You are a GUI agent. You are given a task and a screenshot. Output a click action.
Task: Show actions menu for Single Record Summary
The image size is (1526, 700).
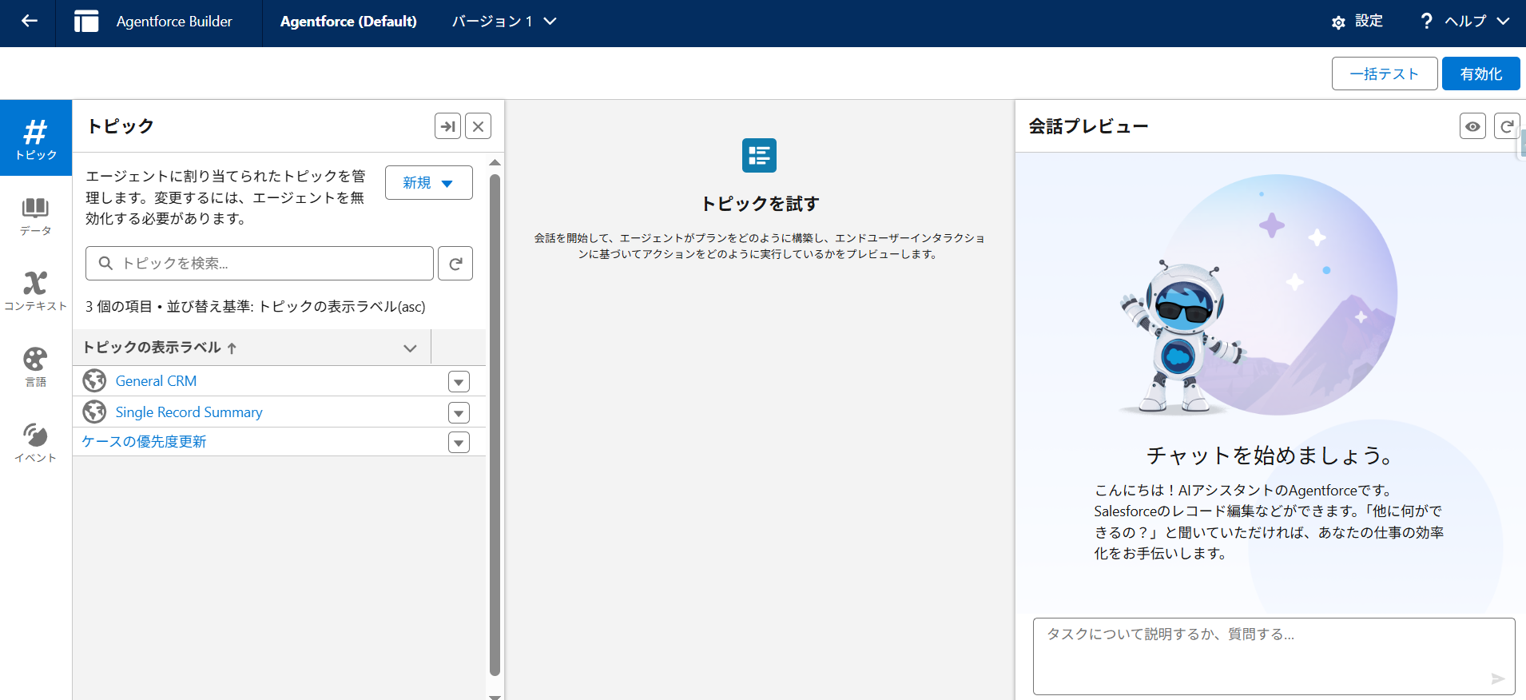tap(459, 413)
